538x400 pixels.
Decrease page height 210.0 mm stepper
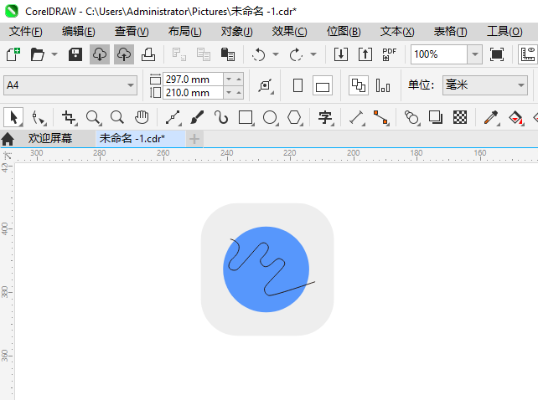pos(229,93)
